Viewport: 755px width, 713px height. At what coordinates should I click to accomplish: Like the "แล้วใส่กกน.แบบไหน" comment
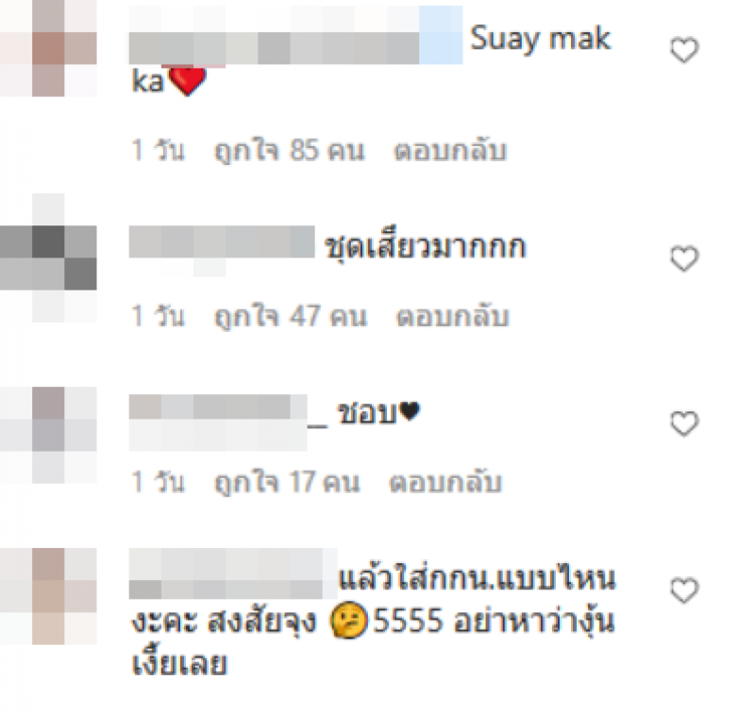(684, 589)
